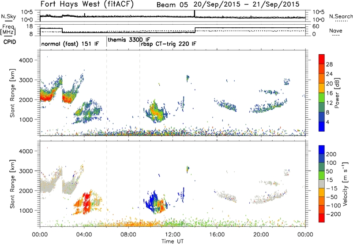This screenshot has width=353, height=244.
Task: Select the 'Beam 05' label
Action: (x=172, y=5)
